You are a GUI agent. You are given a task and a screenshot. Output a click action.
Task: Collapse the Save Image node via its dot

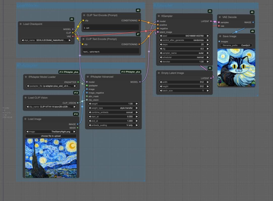pyautogui.click(x=220, y=36)
